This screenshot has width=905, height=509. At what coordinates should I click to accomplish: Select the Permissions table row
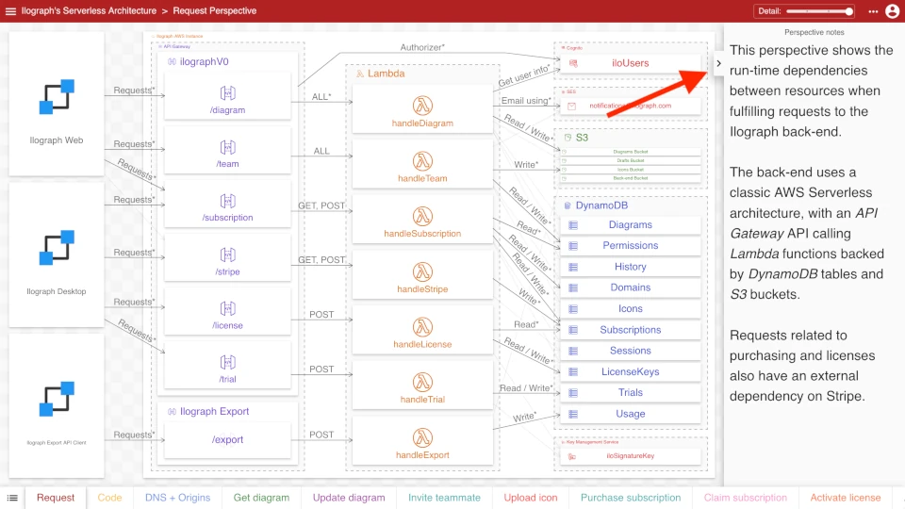631,246
